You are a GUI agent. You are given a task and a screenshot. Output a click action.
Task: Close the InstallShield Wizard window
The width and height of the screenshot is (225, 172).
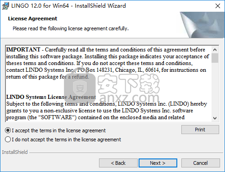218,6
